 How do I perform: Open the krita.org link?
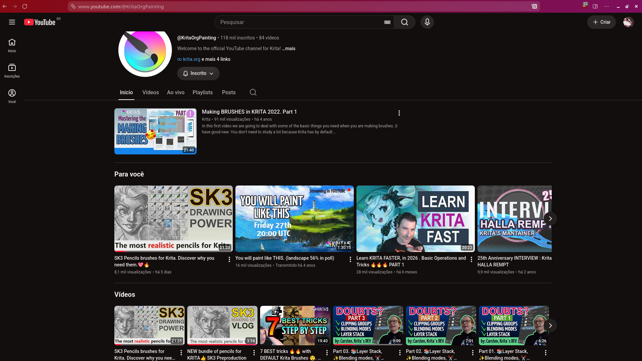(x=192, y=59)
